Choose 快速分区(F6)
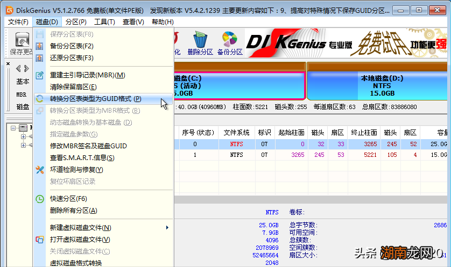The width and height of the screenshot is (451, 267). (x=103, y=199)
